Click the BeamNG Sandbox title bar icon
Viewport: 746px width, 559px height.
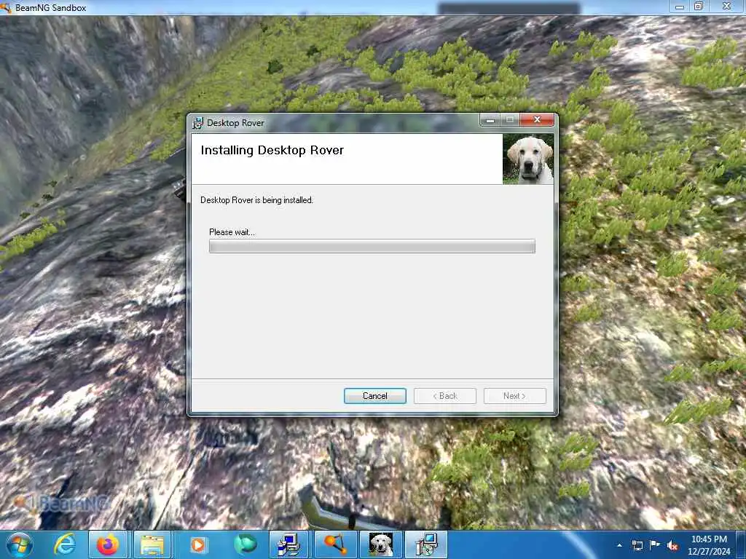coord(6,7)
